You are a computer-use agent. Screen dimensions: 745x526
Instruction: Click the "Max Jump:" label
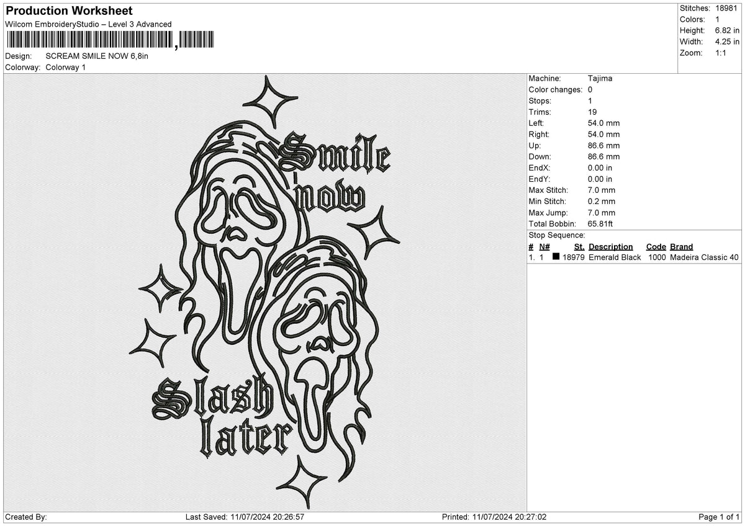coord(548,212)
